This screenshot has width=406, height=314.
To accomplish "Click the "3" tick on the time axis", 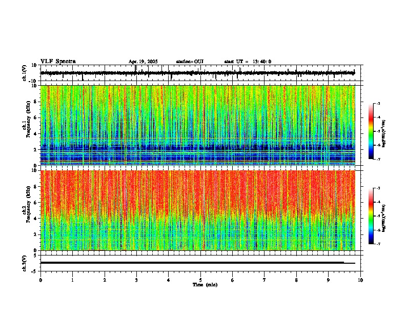I will click(136, 280).
